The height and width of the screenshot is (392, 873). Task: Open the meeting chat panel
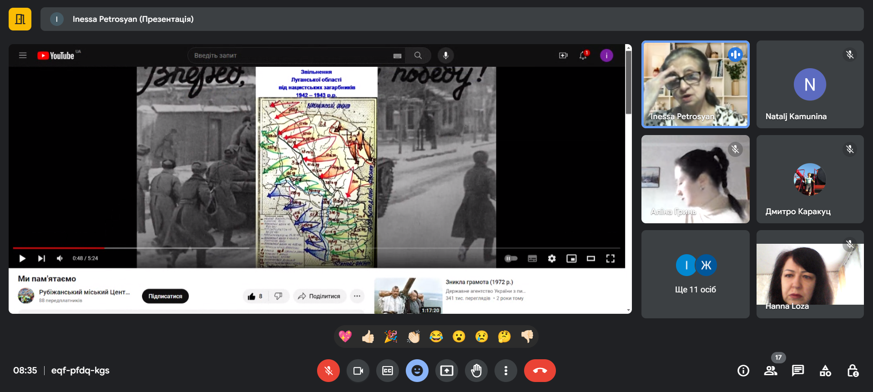(797, 371)
